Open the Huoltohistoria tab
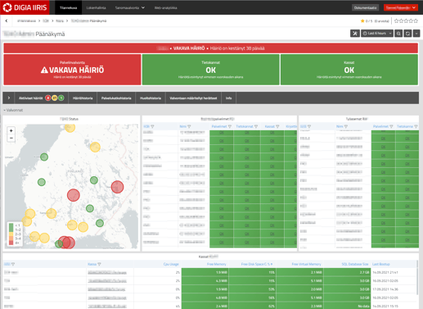This screenshot has width=423, height=309. coord(151,98)
